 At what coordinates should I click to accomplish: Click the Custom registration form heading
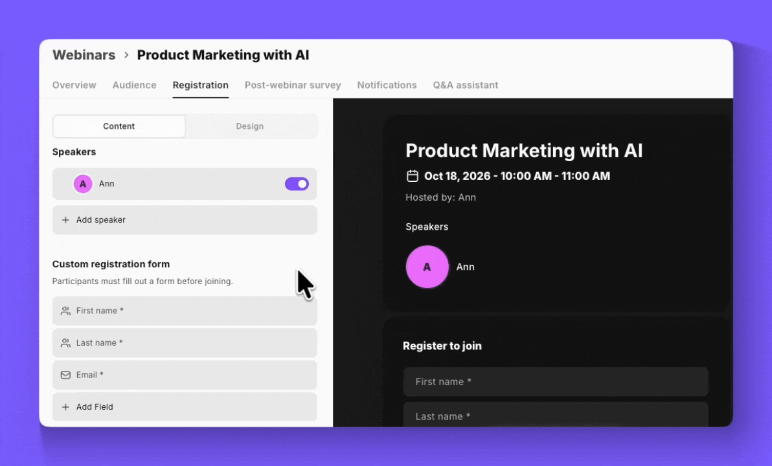tap(111, 264)
